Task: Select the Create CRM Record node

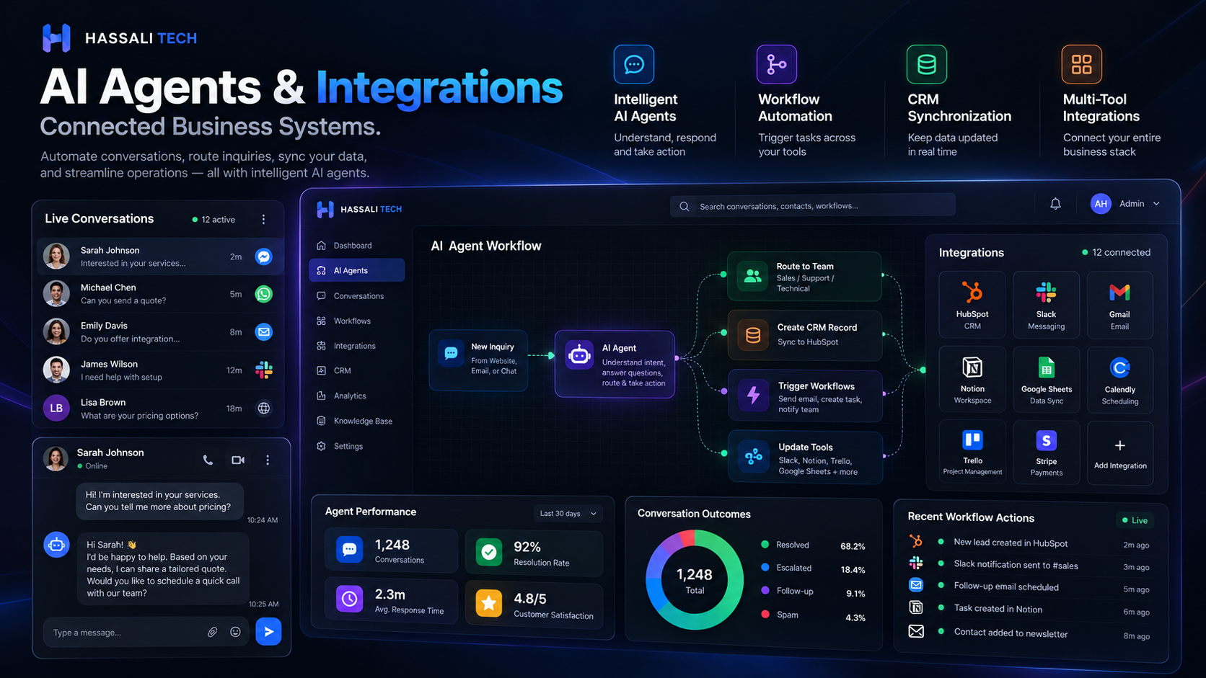Action: (x=804, y=335)
